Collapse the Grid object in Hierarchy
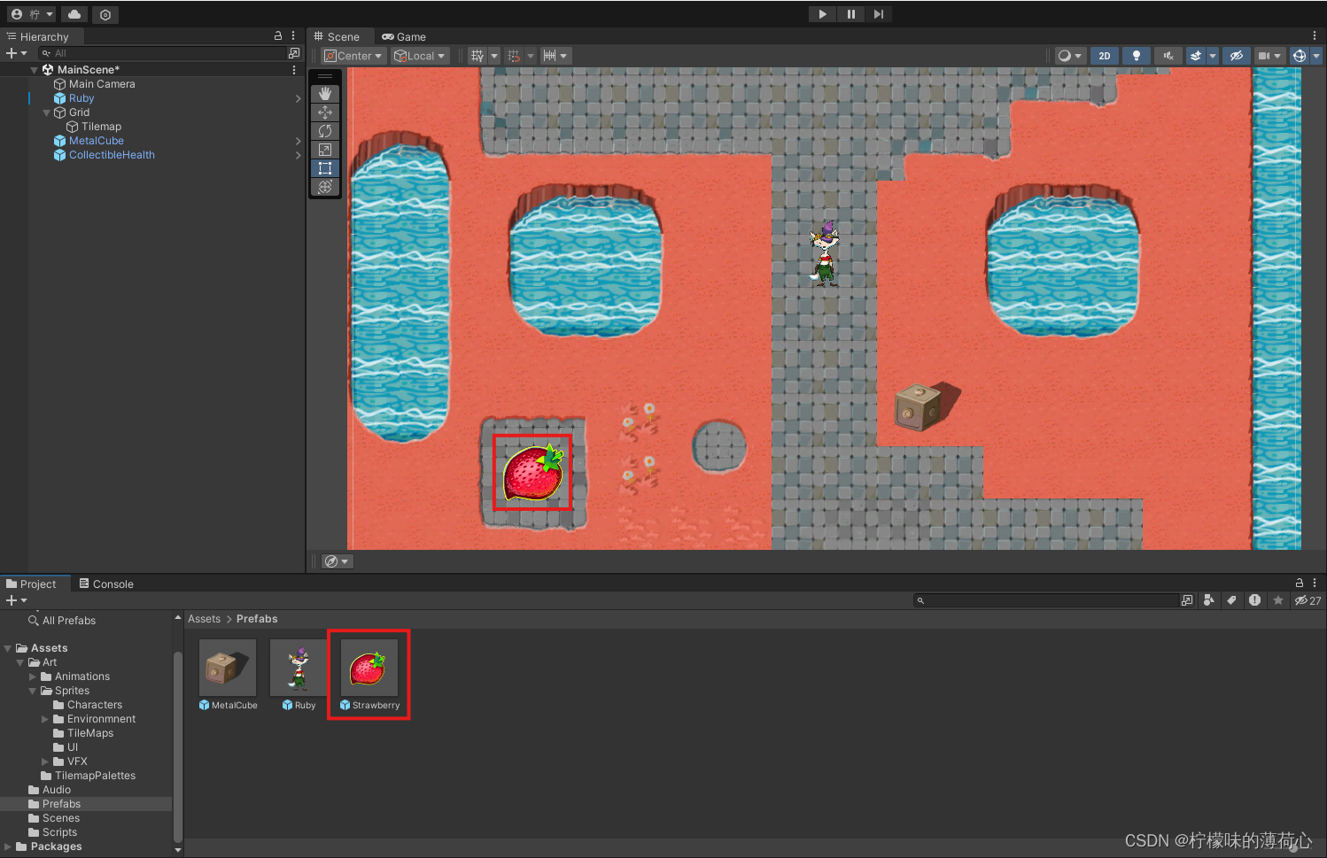 46,112
